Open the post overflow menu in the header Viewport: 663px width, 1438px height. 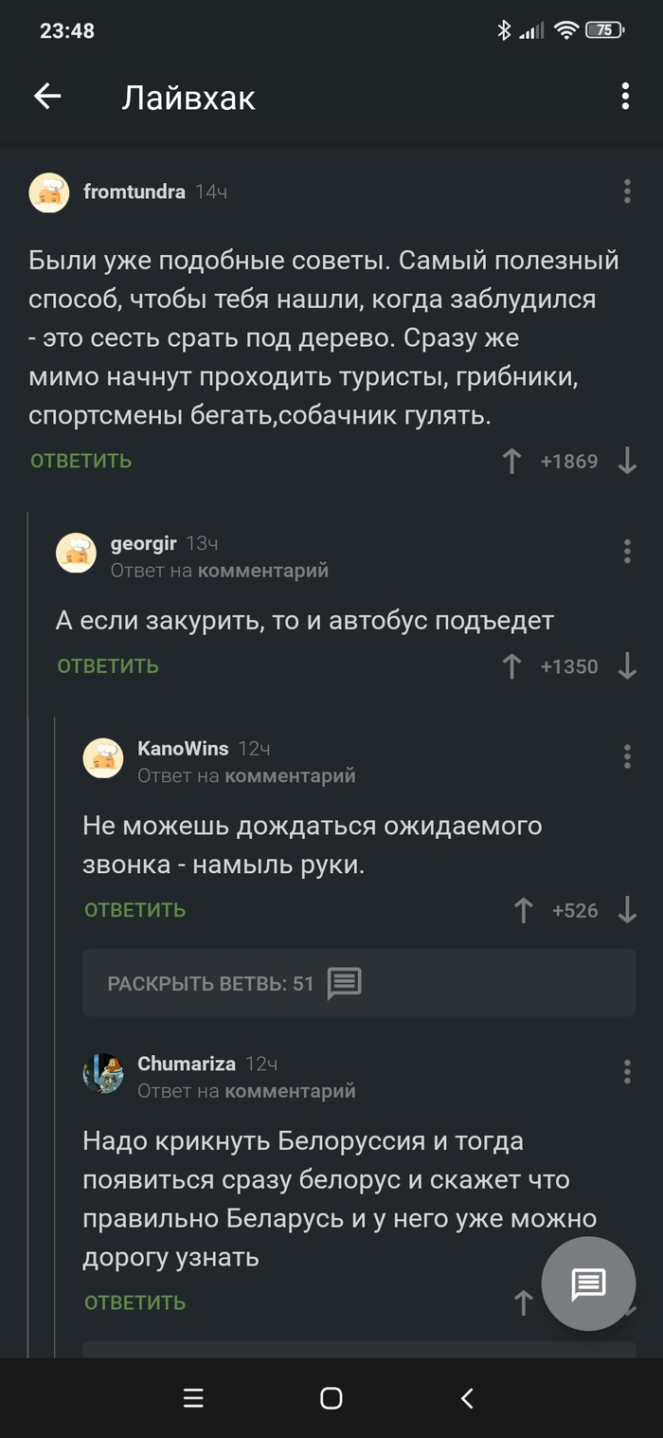click(624, 96)
